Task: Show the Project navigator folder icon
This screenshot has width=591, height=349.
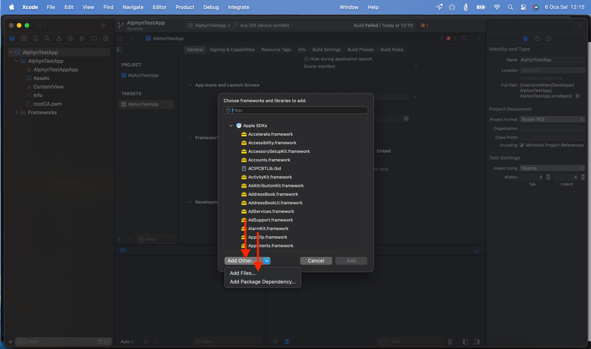Action: pyautogui.click(x=12, y=39)
